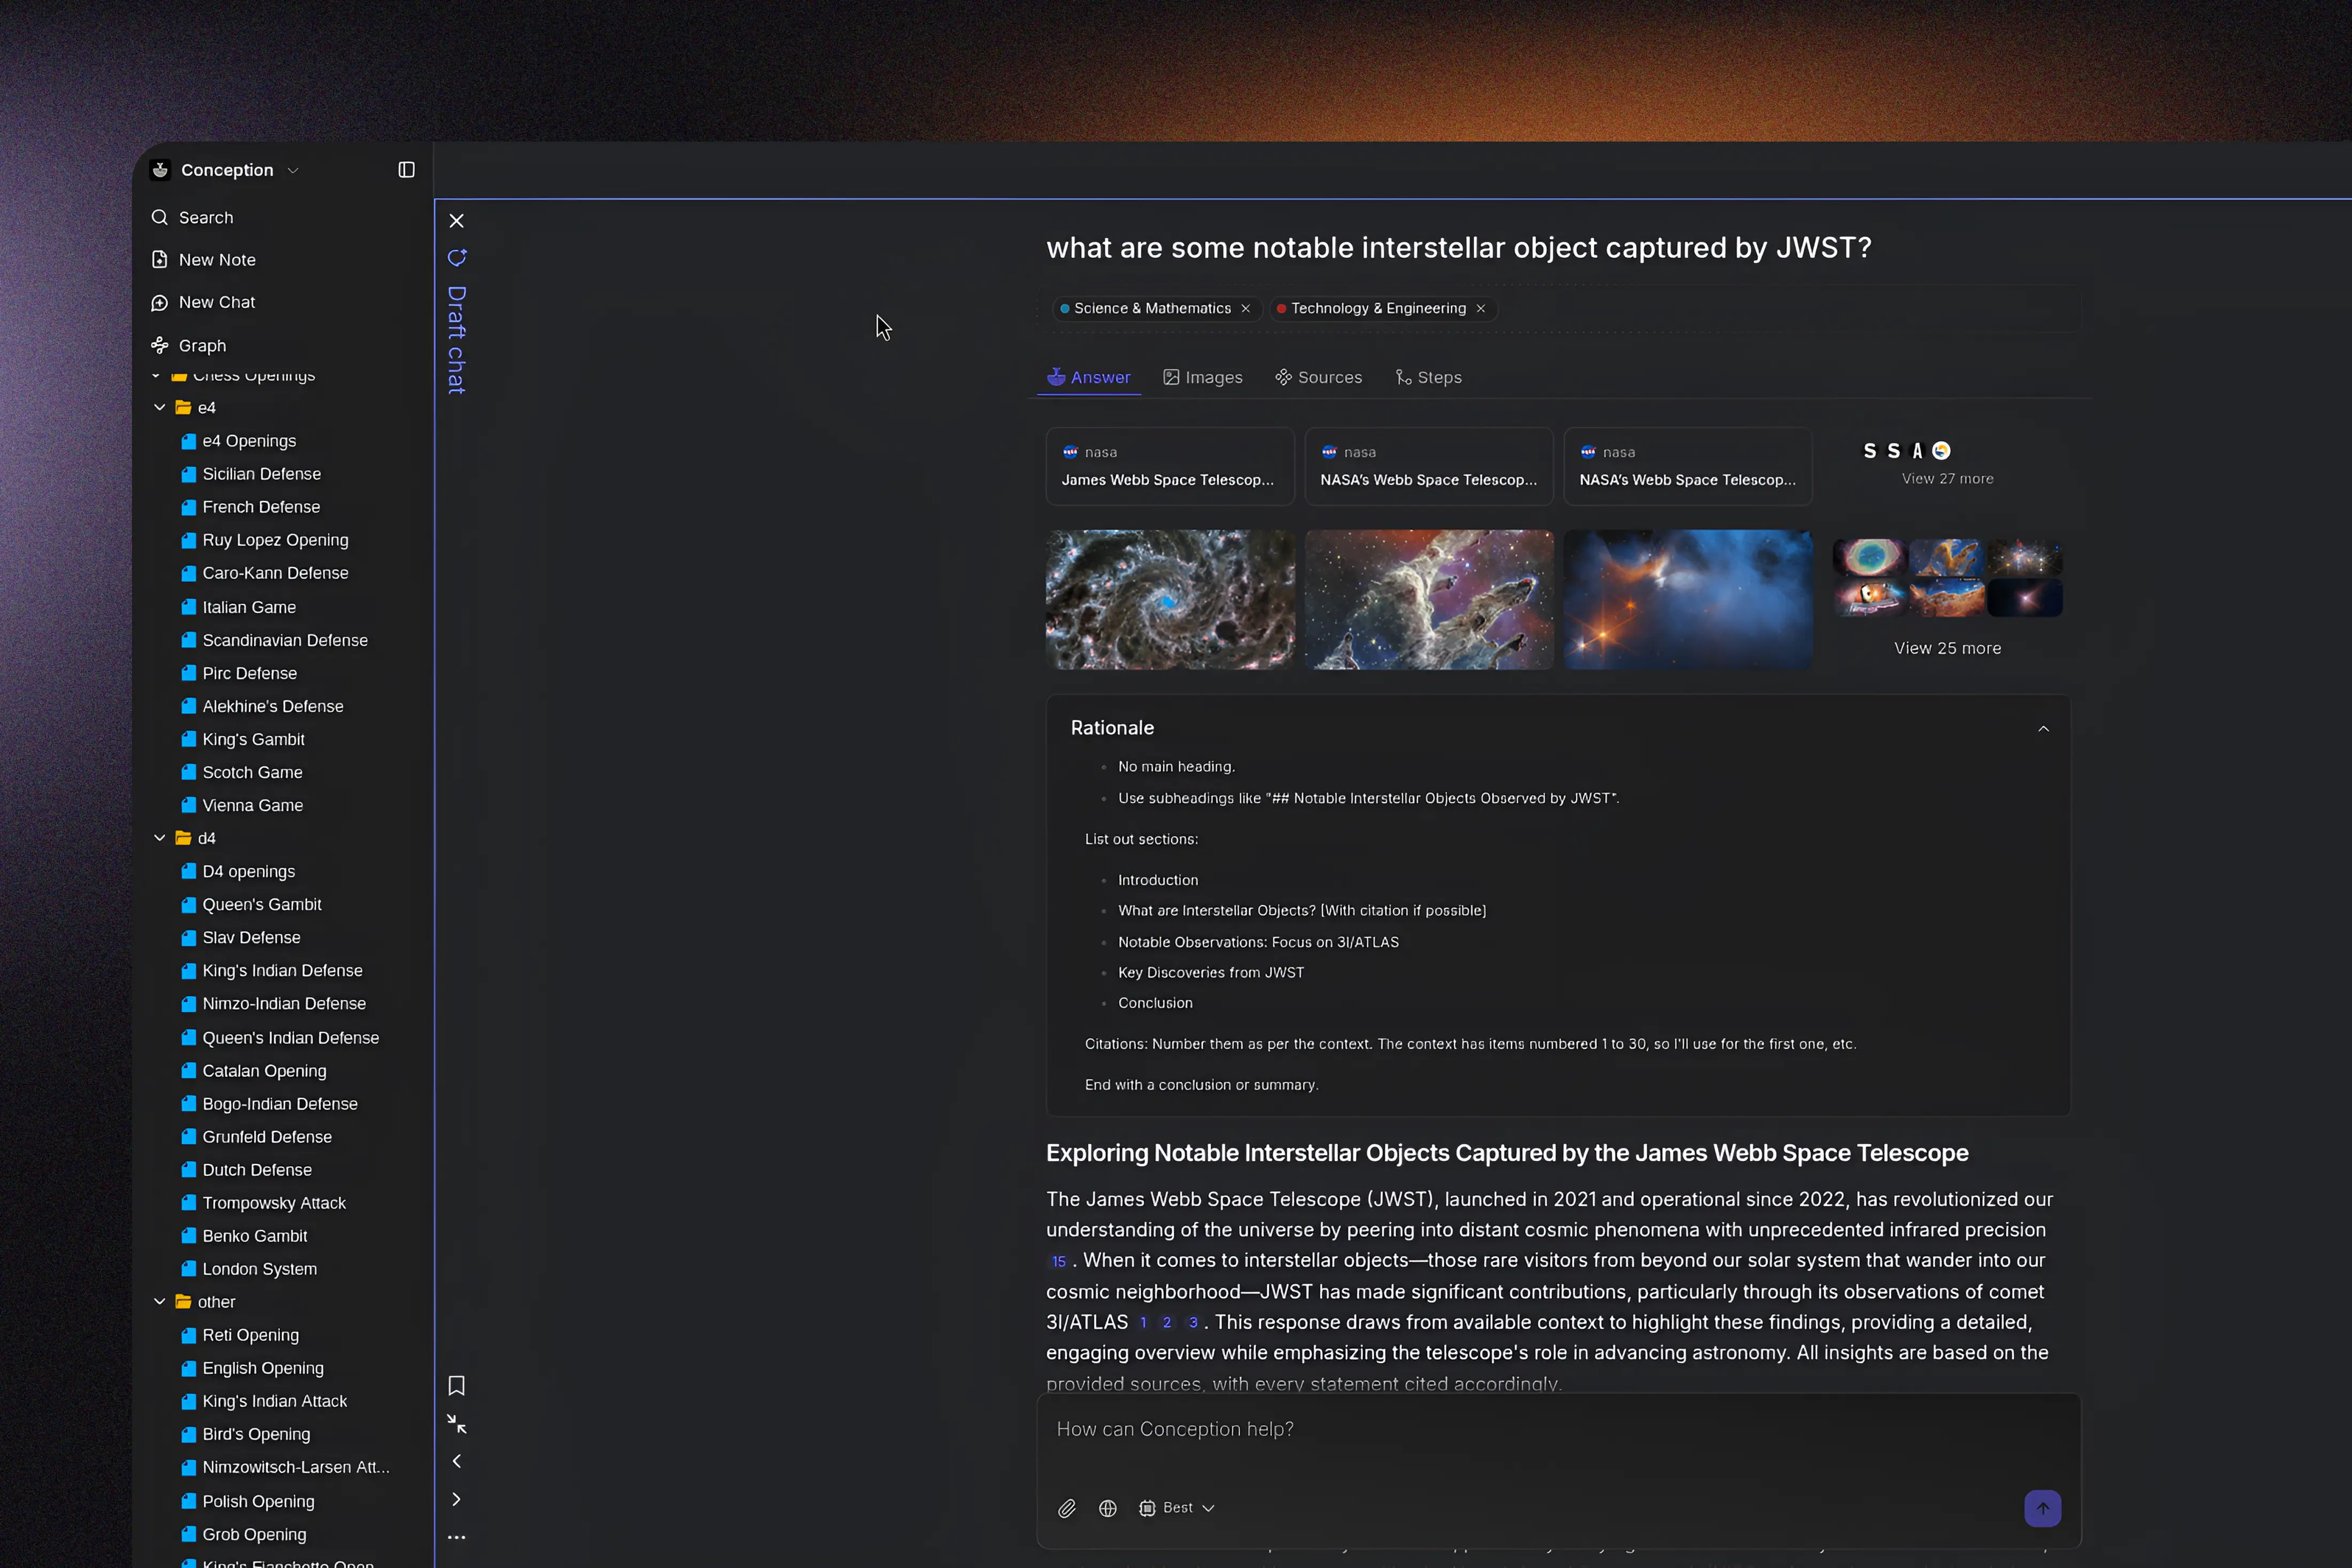Open Search in the sidebar

pyautogui.click(x=206, y=217)
